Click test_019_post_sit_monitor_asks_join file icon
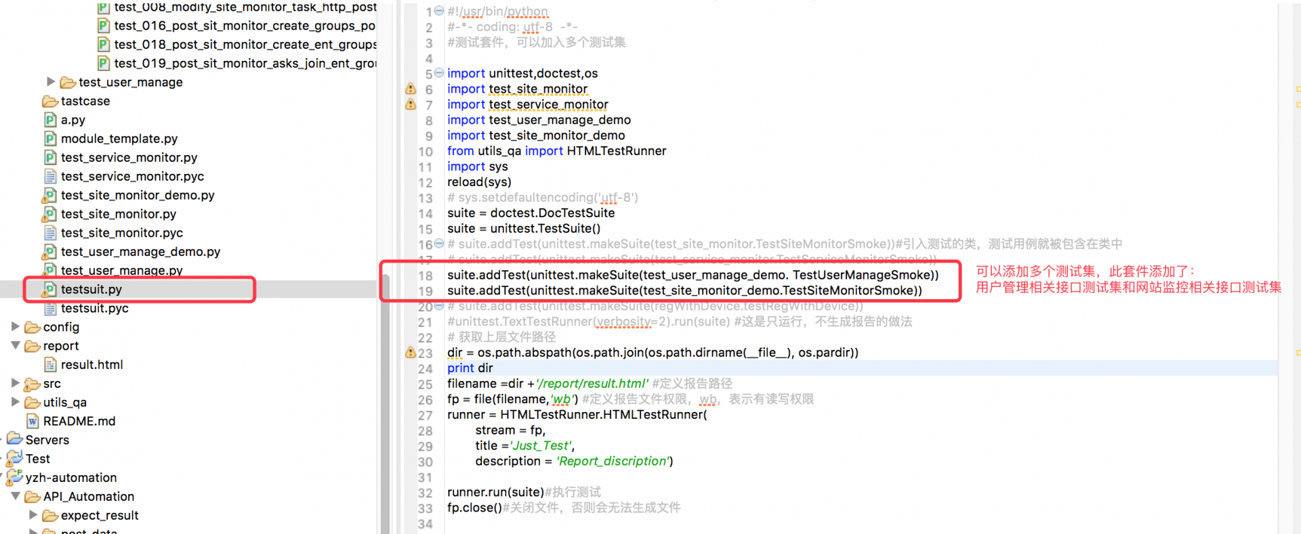Screen dimensions: 1301x534 coord(104,64)
